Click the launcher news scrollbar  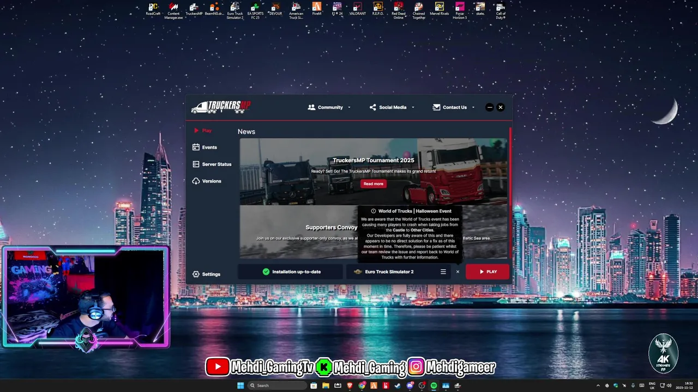[510, 193]
